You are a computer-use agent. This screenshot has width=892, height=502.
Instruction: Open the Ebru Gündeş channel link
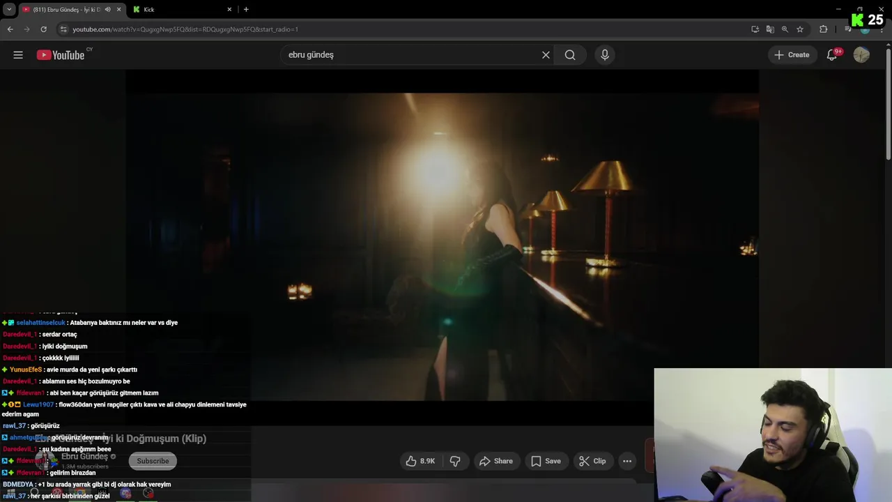[x=84, y=457]
